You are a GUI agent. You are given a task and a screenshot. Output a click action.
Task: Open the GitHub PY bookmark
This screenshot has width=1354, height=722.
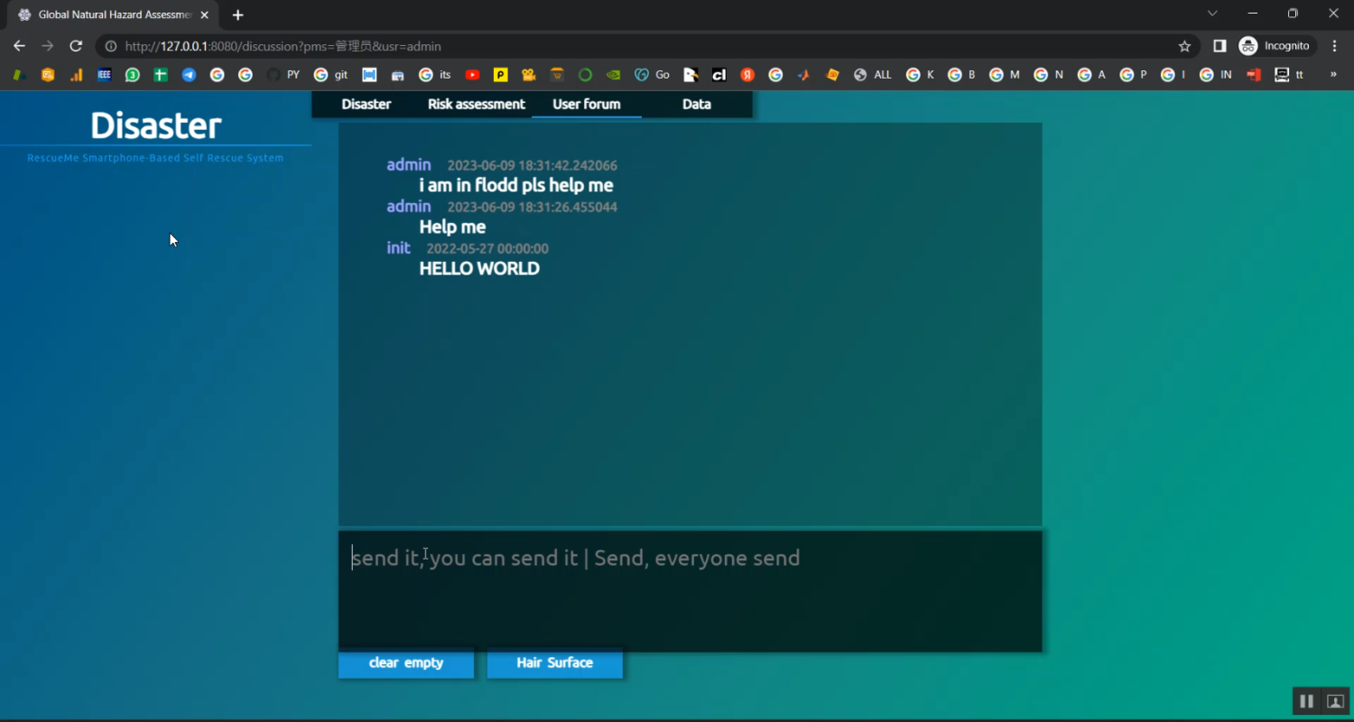tap(283, 75)
